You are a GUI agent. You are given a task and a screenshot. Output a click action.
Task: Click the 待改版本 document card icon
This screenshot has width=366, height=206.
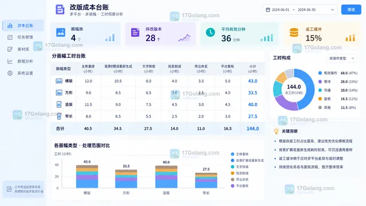[x=135, y=32]
